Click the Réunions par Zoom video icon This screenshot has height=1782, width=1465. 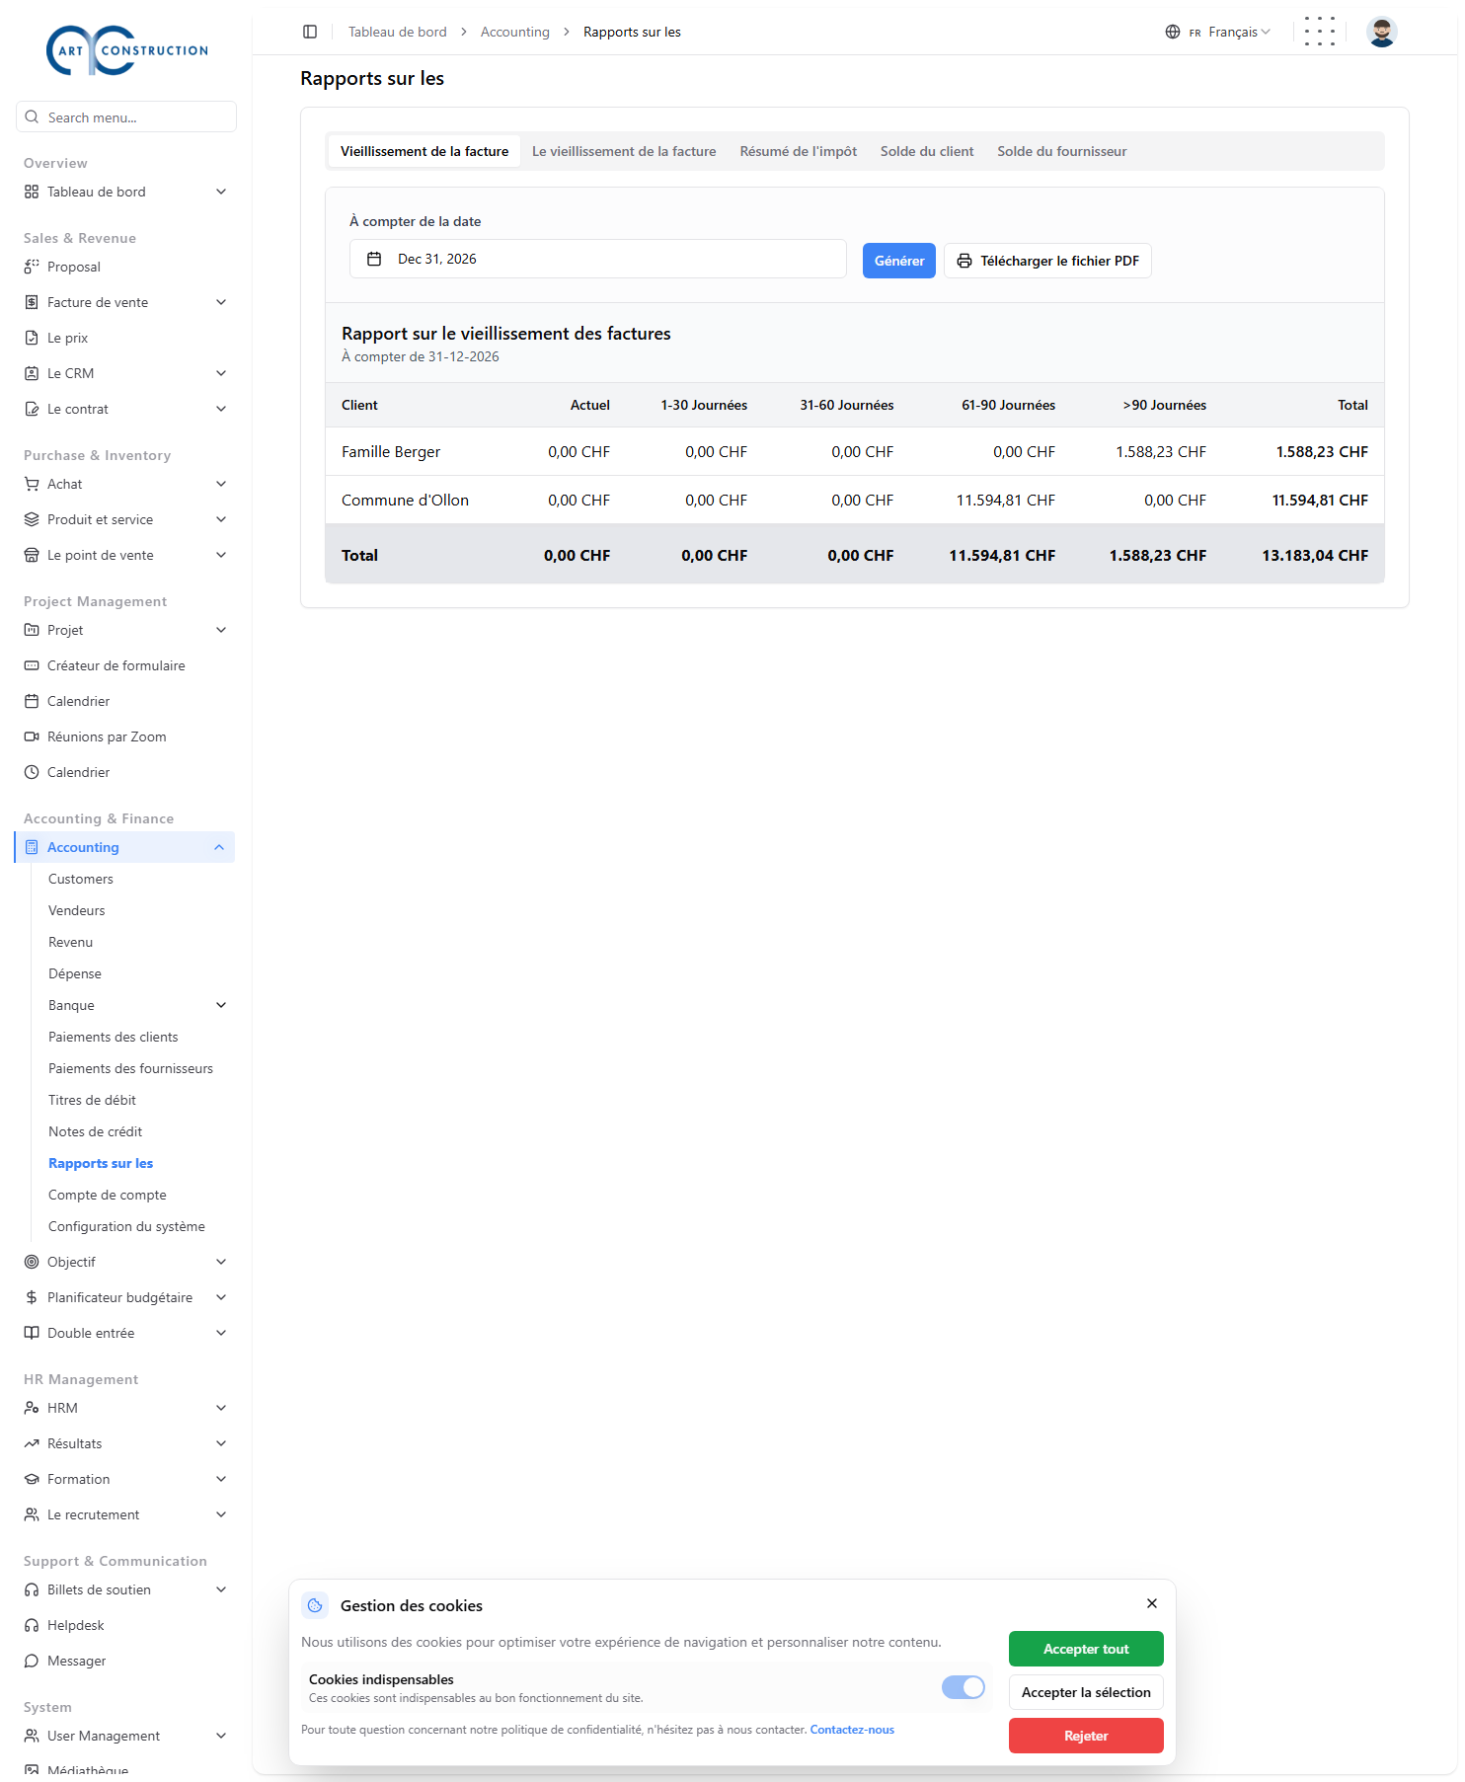[32, 736]
